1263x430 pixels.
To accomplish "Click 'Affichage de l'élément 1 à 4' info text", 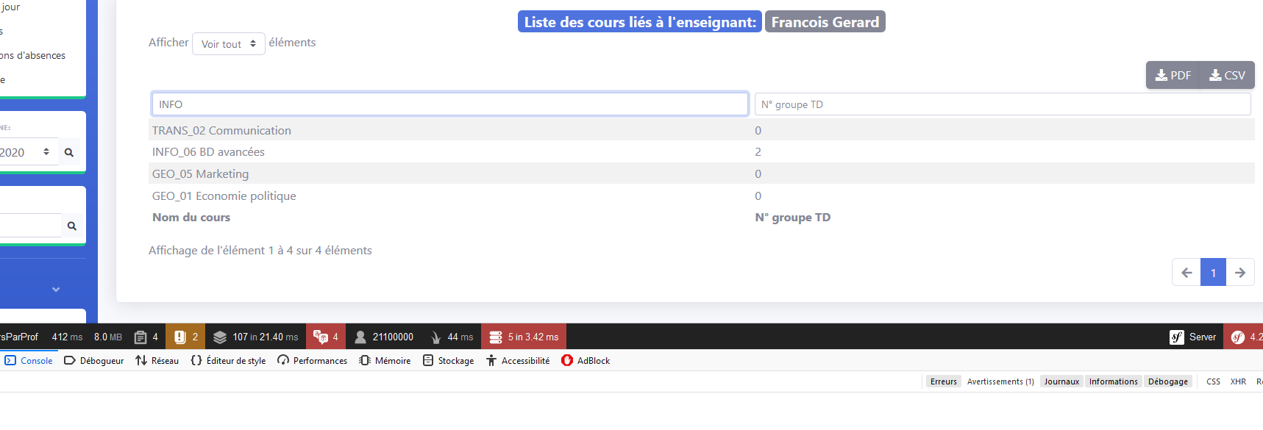I will [260, 251].
